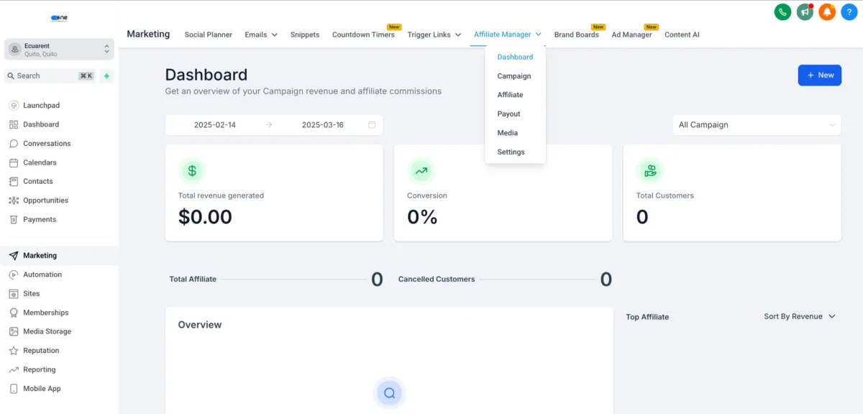Expand the Emails menu
Image resolution: width=863 pixels, height=414 pixels.
tap(260, 34)
